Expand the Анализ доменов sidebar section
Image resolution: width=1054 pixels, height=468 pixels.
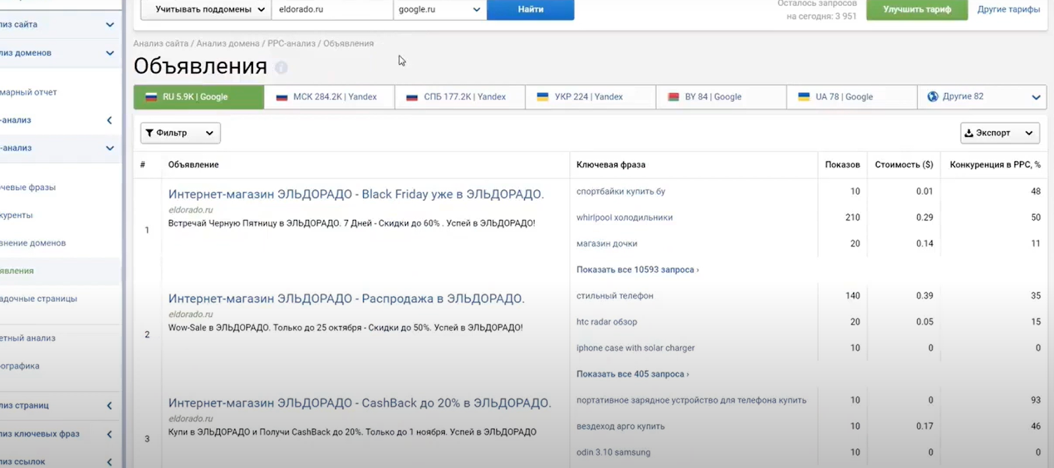[x=110, y=53]
